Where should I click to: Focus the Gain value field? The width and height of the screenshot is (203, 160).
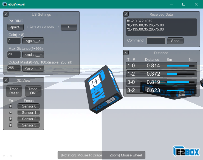pos(14,41)
